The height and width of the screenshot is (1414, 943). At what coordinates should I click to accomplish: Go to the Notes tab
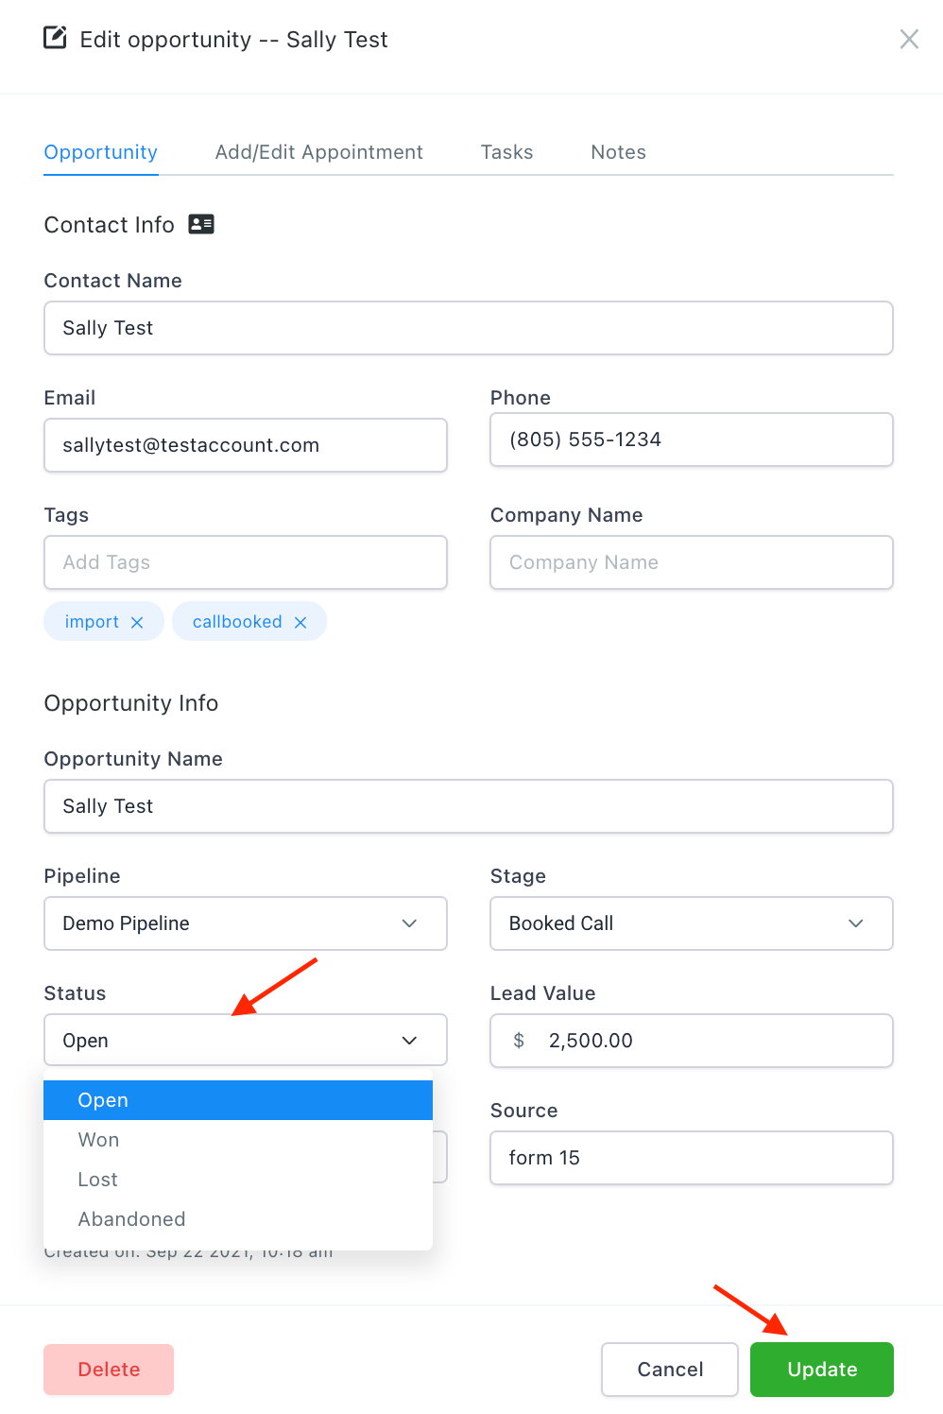tap(619, 152)
